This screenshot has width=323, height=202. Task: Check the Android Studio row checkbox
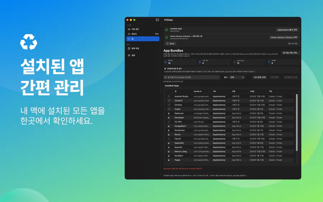click(x=169, y=97)
